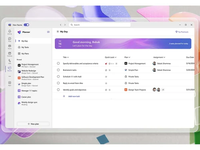The height and width of the screenshot is (150, 200).
Task: Sort by the Title column dropdown
Action: tap(66, 57)
